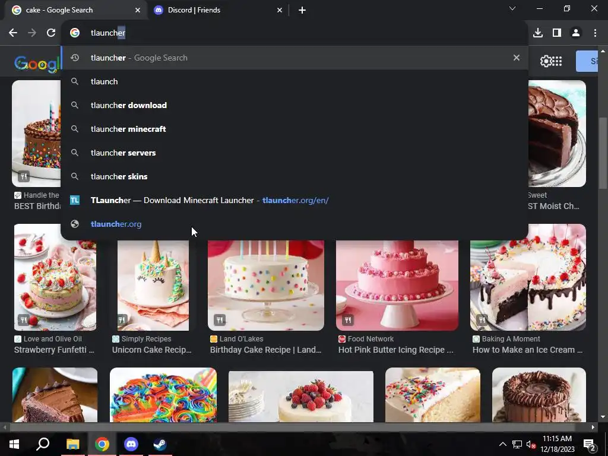608x456 pixels.
Task: Open the tlauncher.org URL suggestion
Action: click(294, 224)
